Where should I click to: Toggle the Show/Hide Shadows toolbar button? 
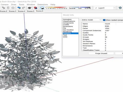(x=42, y=8)
